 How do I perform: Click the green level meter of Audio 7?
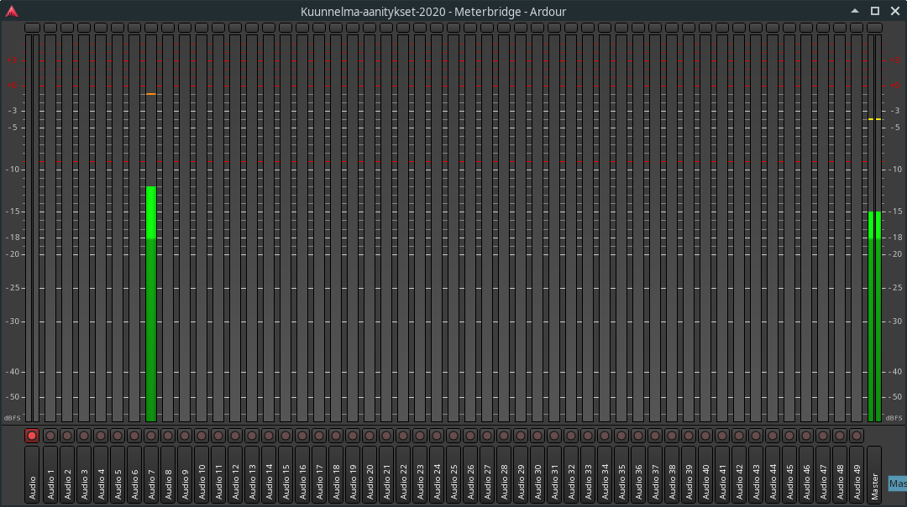pos(150,302)
